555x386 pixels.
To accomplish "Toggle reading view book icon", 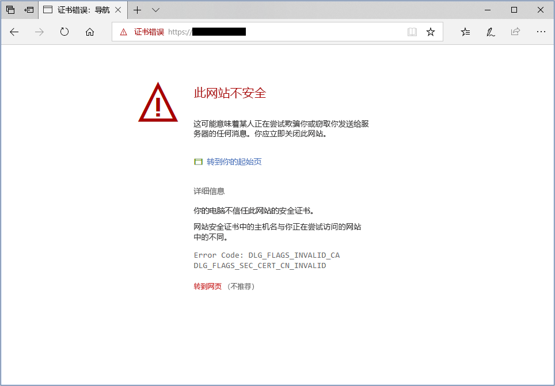I will coord(412,32).
